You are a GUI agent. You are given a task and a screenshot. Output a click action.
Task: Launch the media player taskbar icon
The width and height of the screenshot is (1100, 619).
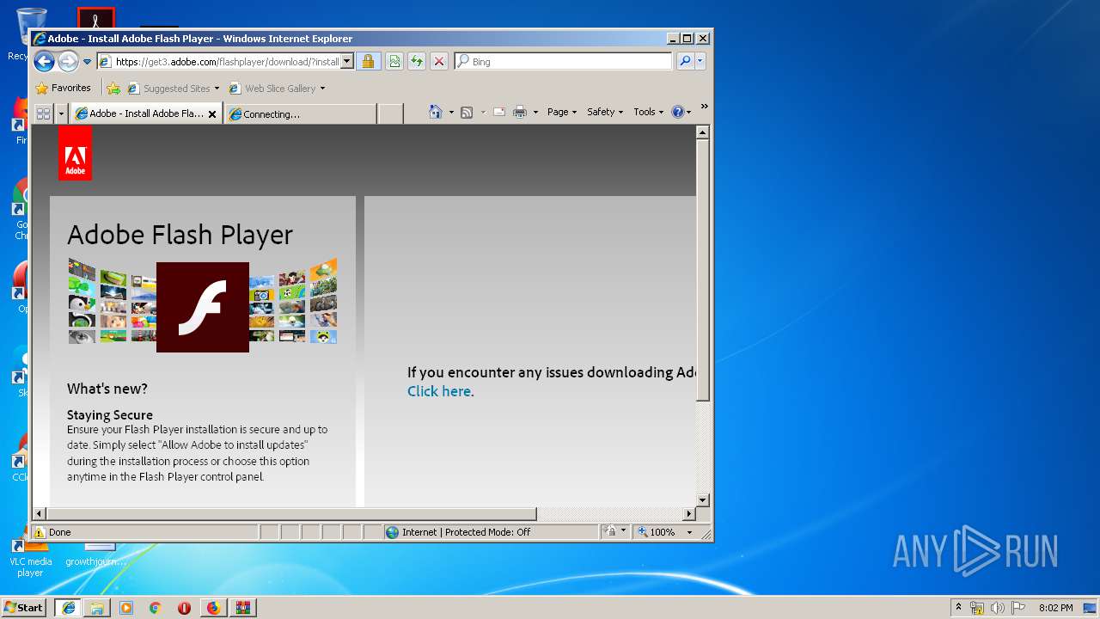click(x=126, y=608)
